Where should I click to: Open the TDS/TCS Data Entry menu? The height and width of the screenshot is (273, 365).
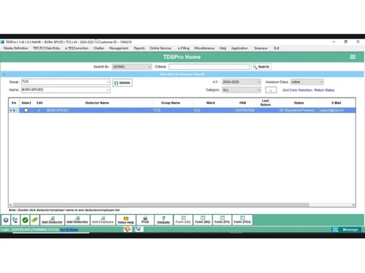[47, 48]
